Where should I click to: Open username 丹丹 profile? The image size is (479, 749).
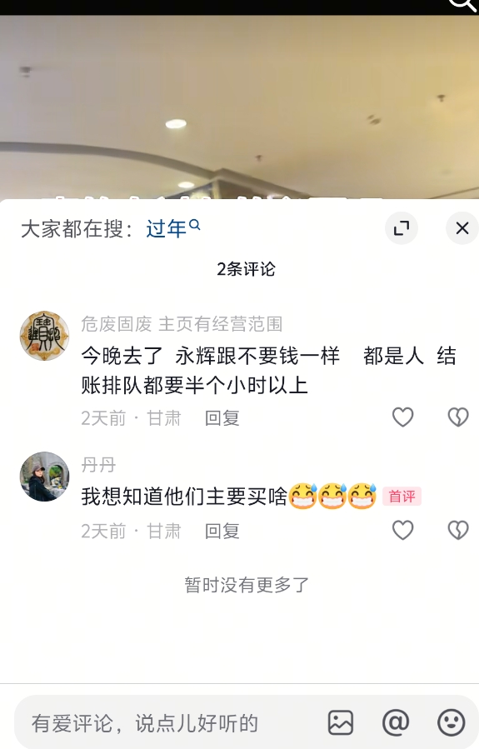click(x=98, y=464)
